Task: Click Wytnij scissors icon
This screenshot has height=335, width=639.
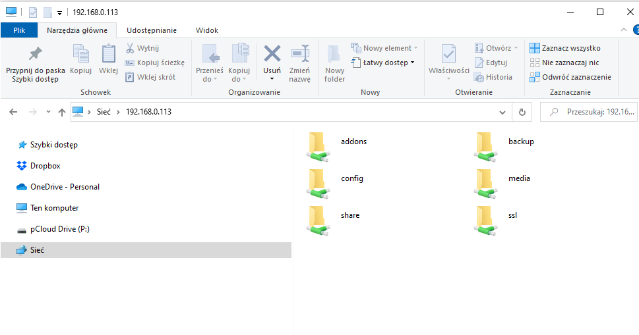Action: 130,48
